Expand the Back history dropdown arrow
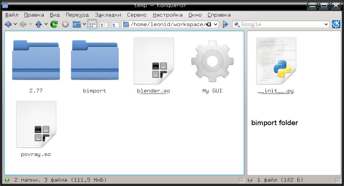The image size is (344, 186). pos(15,24)
